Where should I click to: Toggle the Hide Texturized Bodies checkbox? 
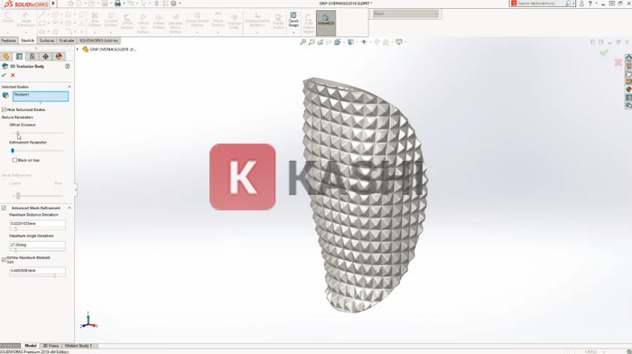tap(4, 109)
